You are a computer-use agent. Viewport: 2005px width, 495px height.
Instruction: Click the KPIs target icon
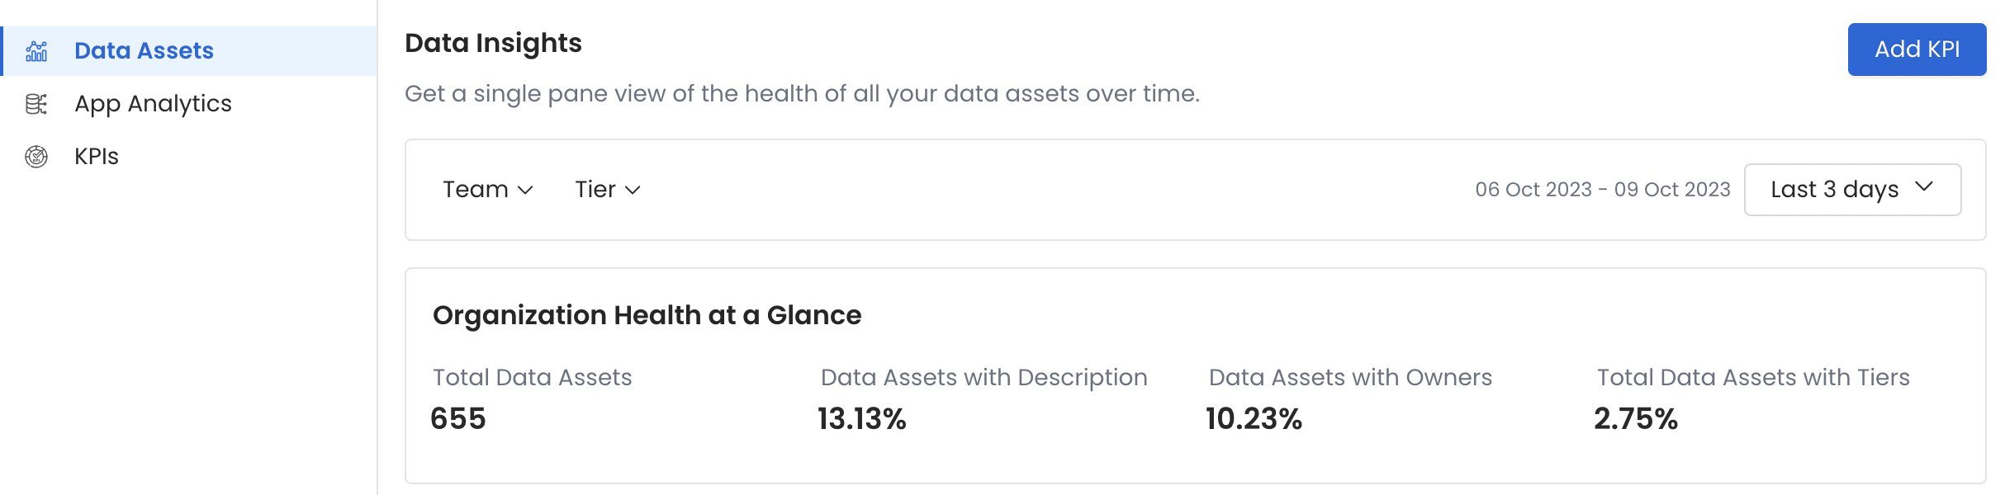pyautogui.click(x=36, y=157)
